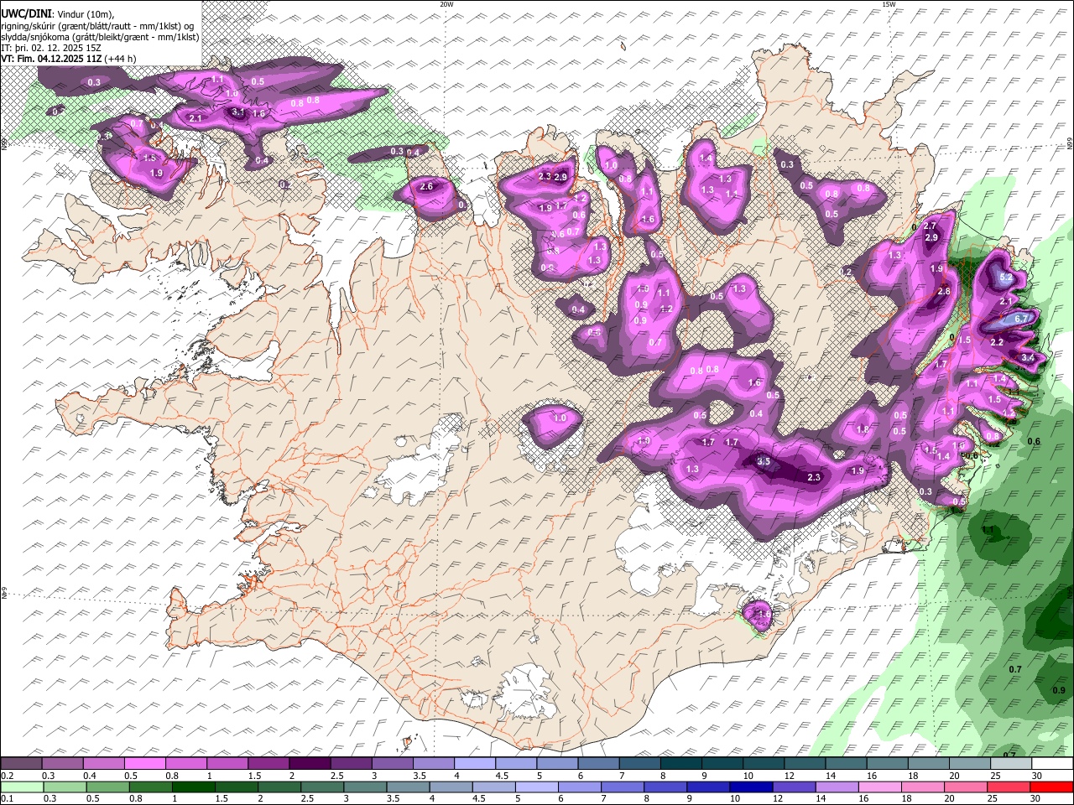This screenshot has width=1074, height=805.
Task: Click the '0.1' label in the bottom legend row
Action: pos(7,799)
